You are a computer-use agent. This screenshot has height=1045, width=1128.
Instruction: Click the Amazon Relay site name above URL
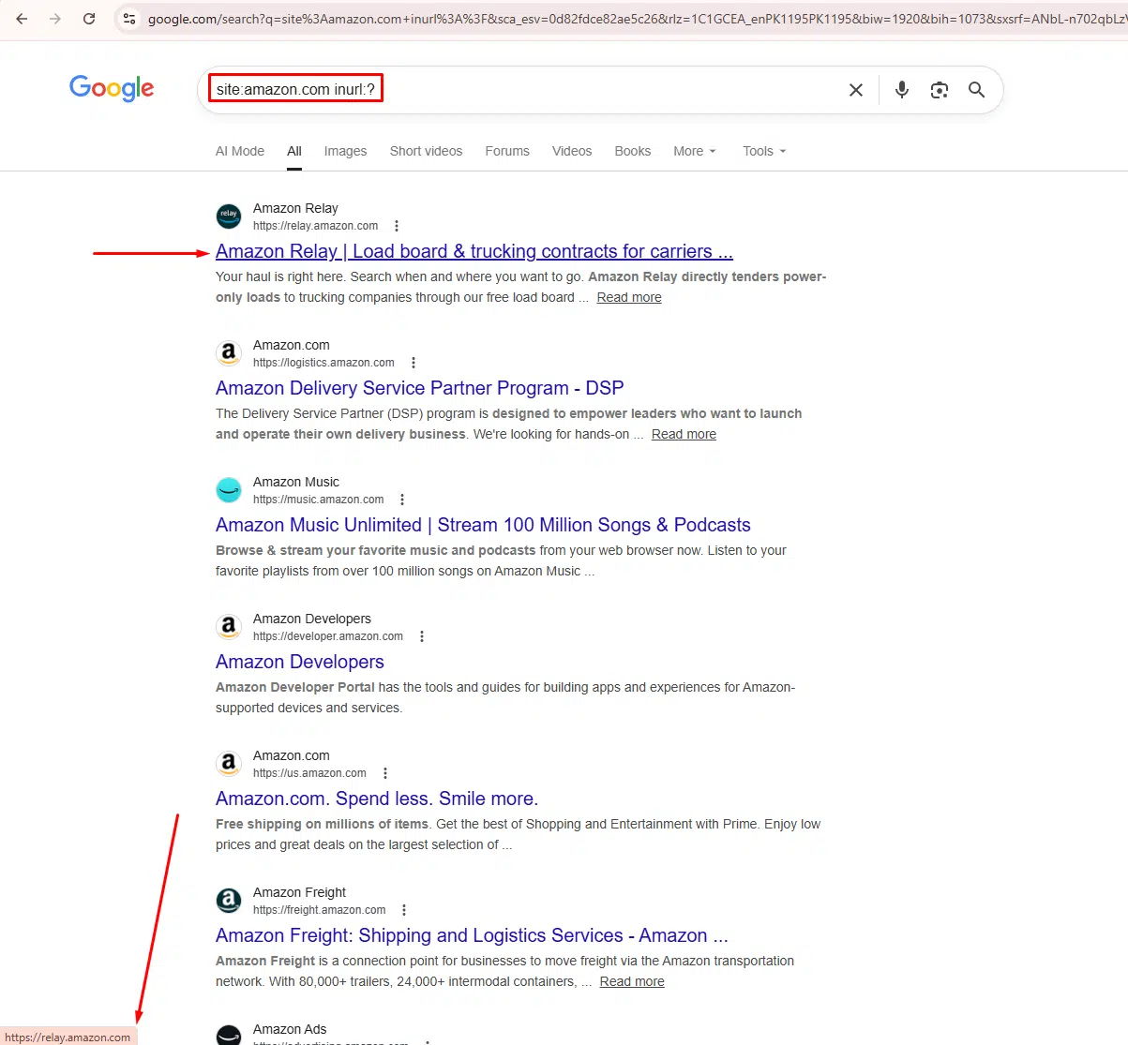coord(295,208)
